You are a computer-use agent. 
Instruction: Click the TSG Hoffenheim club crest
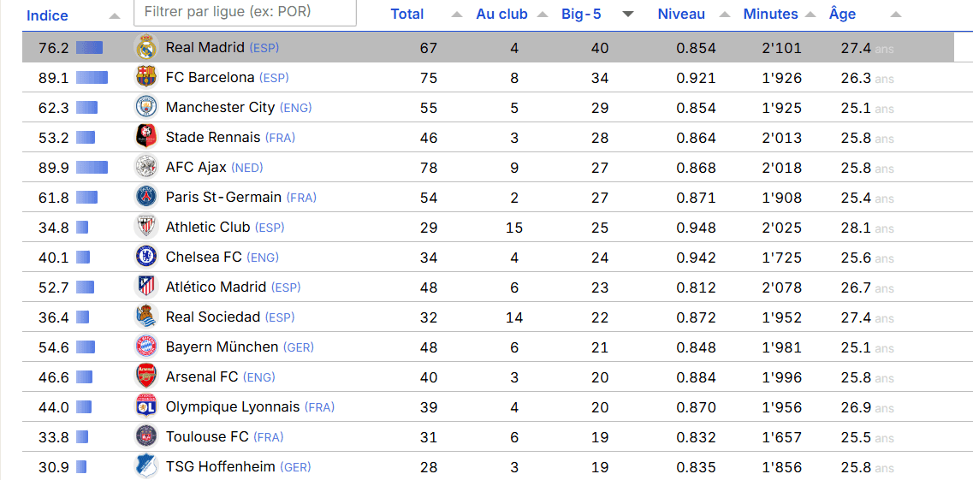(146, 466)
